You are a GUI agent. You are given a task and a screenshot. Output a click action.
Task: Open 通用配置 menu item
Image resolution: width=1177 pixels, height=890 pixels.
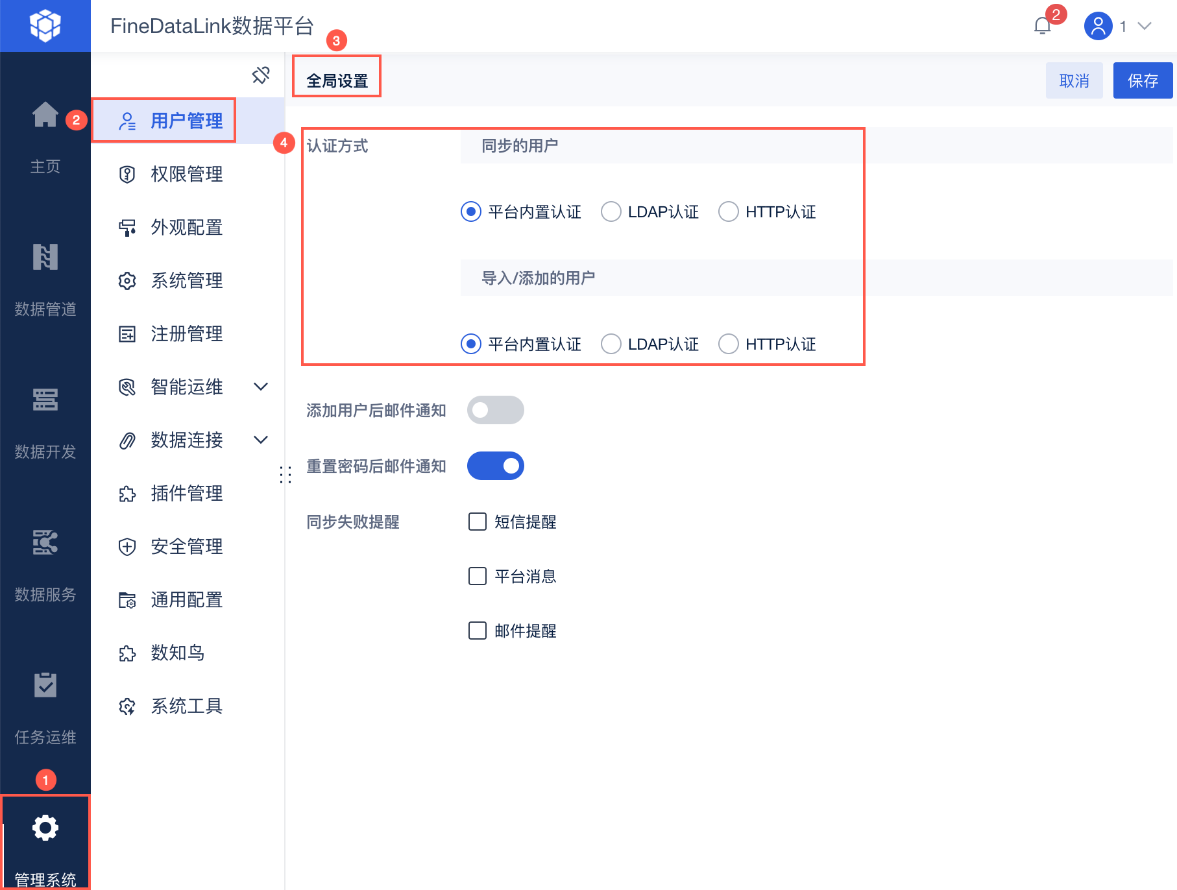point(188,600)
